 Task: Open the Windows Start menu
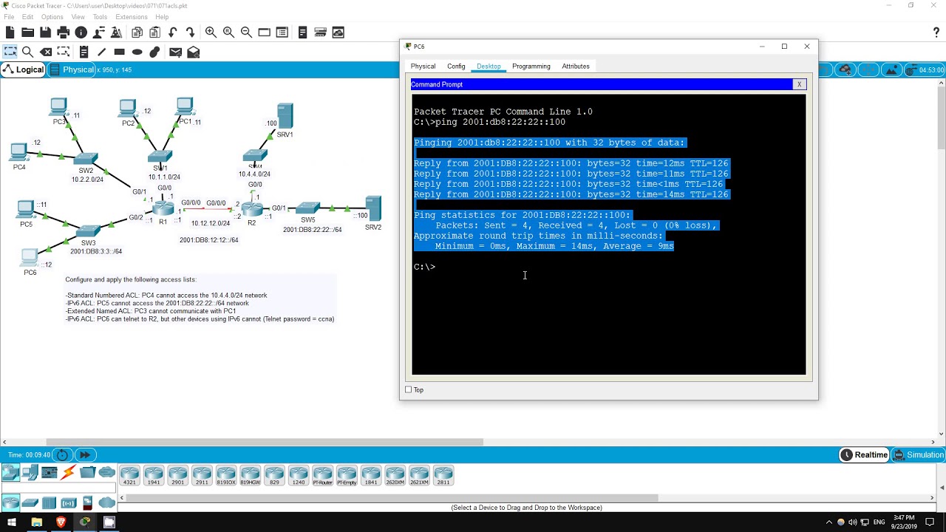coord(12,522)
